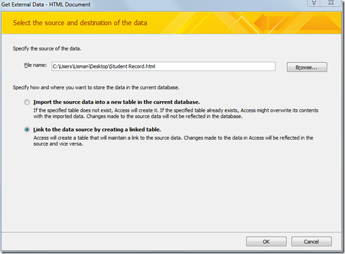Viewport: 345px width, 254px height.
Task: Click the Link to the data source label
Action: tap(97, 129)
